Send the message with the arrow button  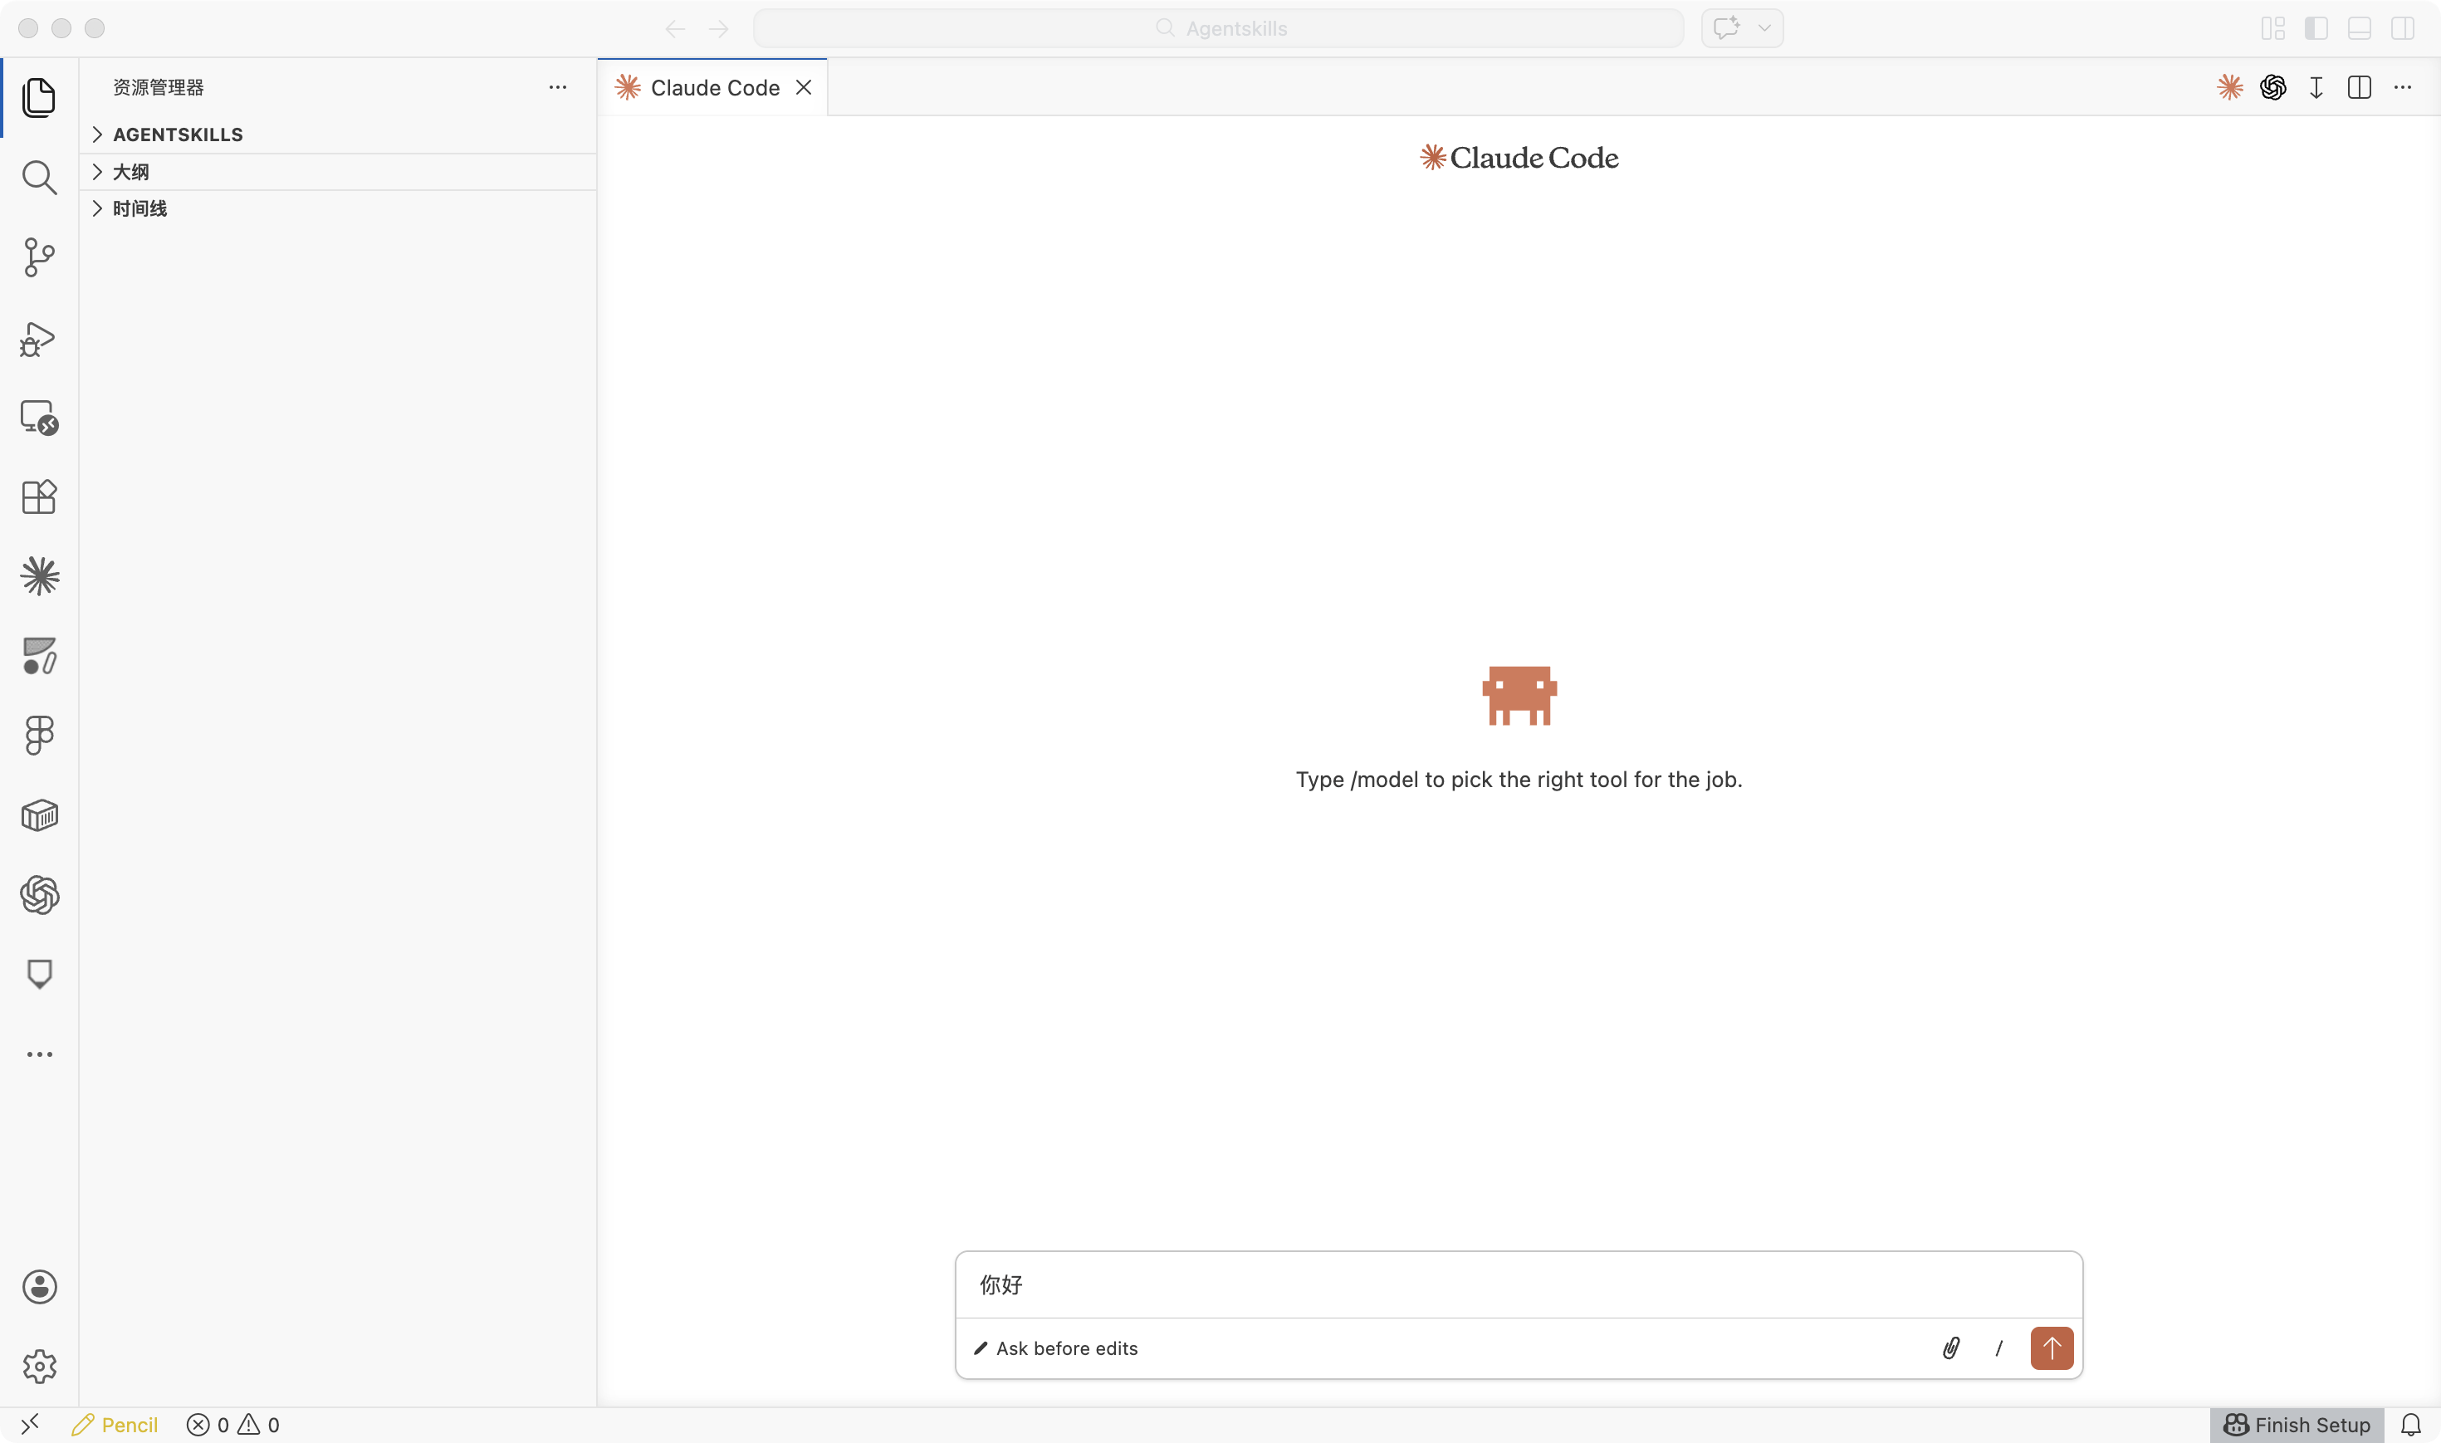2051,1348
